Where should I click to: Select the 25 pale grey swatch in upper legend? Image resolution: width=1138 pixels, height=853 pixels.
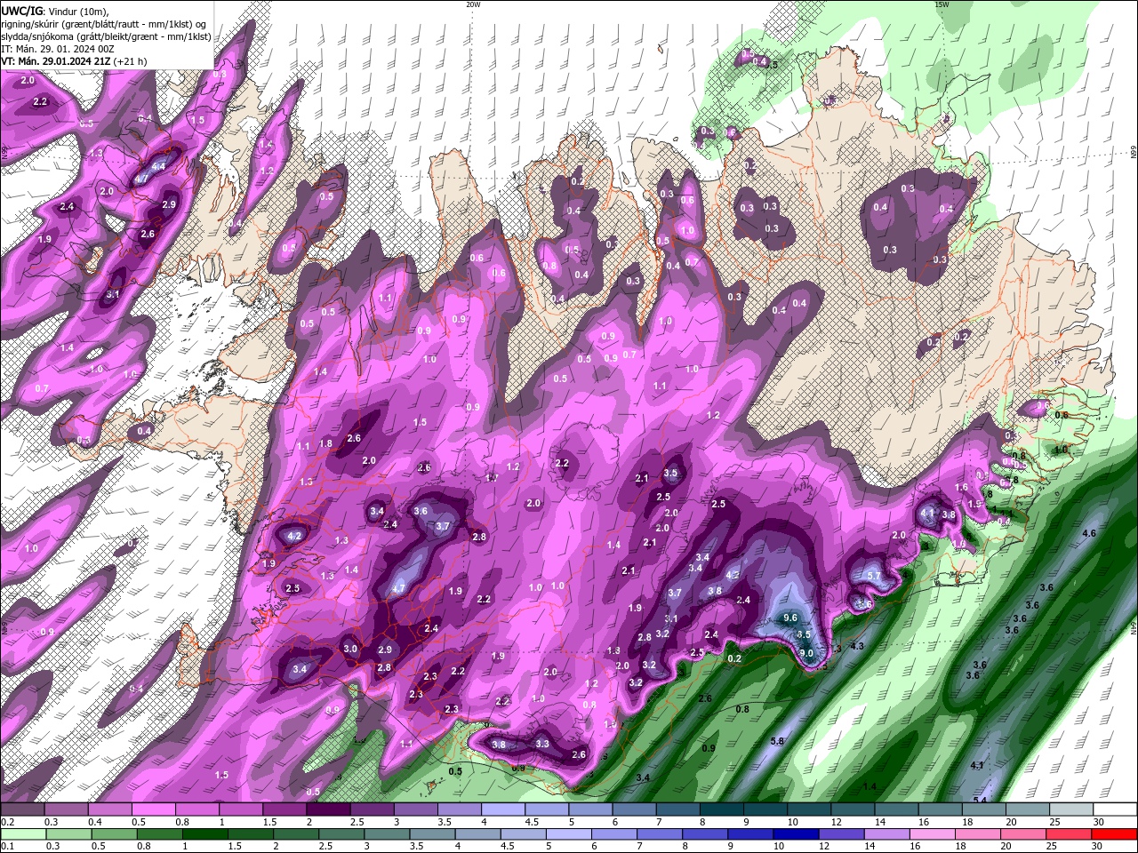[1072, 810]
